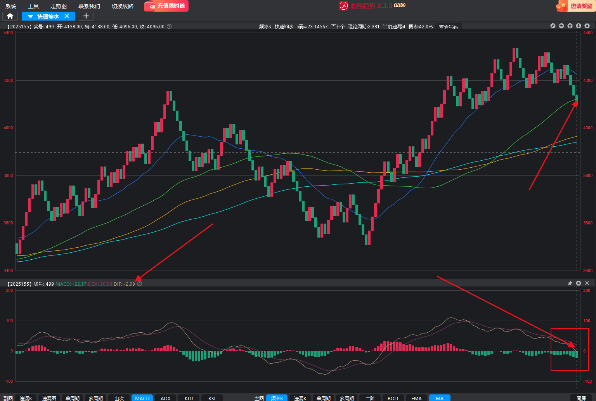Select 多周期 in the 主图 group

[347, 398]
